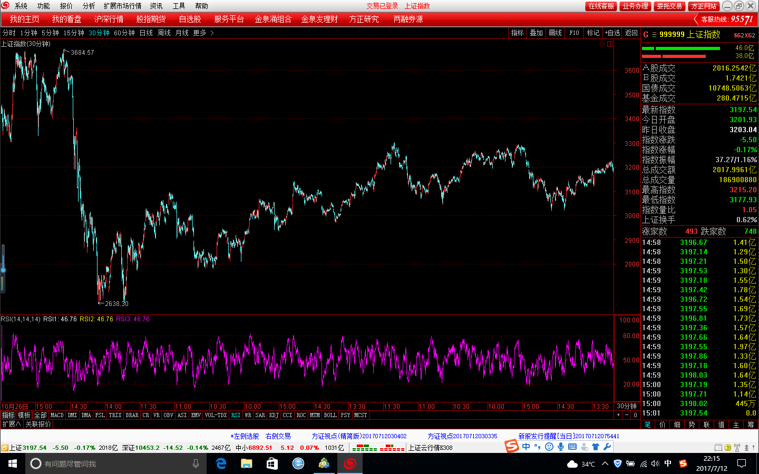Show hidden tray icons chevron
Viewport: 759px width, 474px height.
(605, 463)
